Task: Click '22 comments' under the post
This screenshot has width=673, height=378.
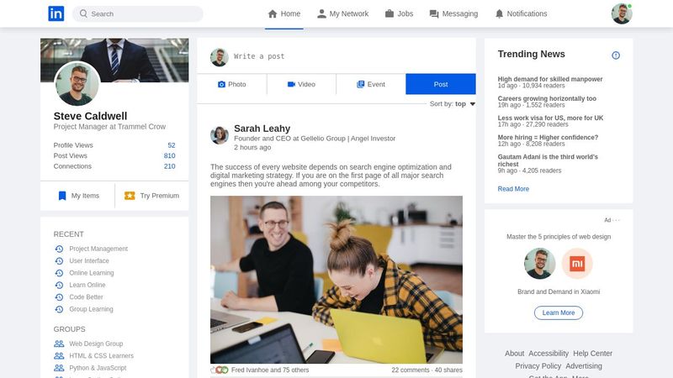Action: tap(411, 370)
